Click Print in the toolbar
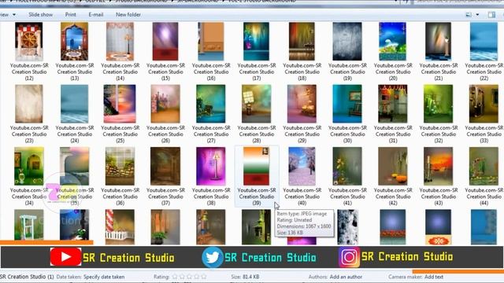 (70, 14)
